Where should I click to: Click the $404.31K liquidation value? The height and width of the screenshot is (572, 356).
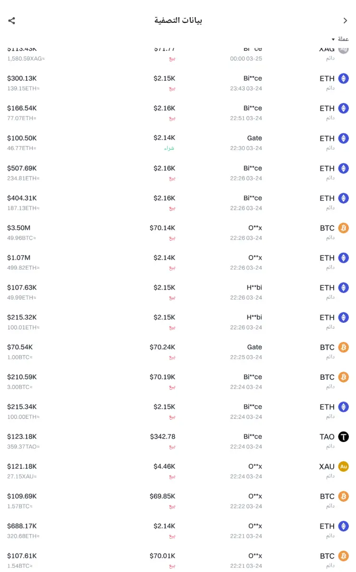point(22,198)
